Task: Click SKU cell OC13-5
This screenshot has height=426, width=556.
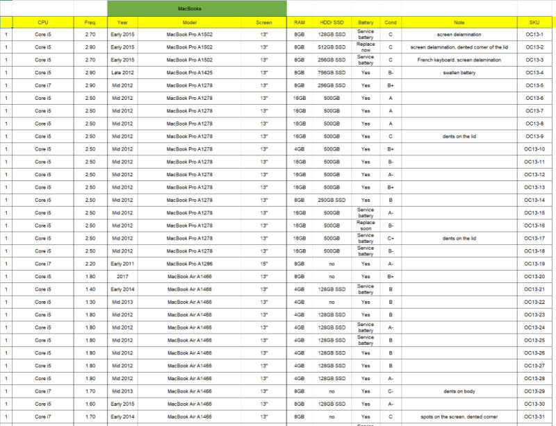Action: click(x=534, y=85)
